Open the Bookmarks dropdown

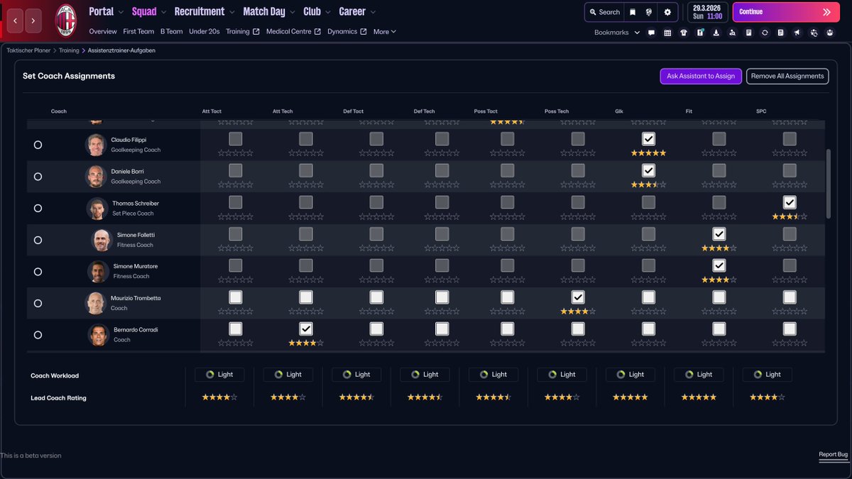(615, 33)
